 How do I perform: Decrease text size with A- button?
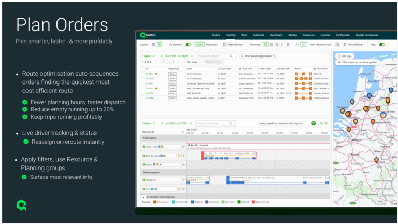pos(304,45)
